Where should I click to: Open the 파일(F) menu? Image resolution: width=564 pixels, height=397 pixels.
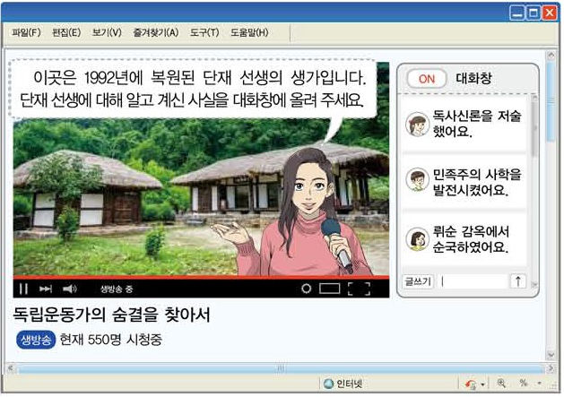pos(27,33)
